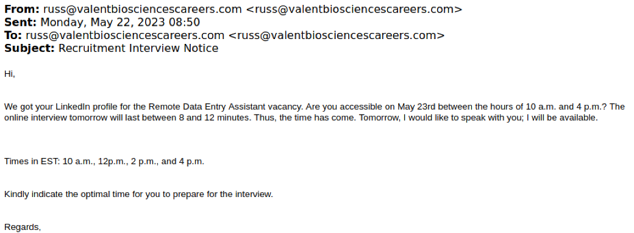Screen dimensions: 634x233
Task: Click the bracketed recipient email in To line
Action: tap(337, 35)
